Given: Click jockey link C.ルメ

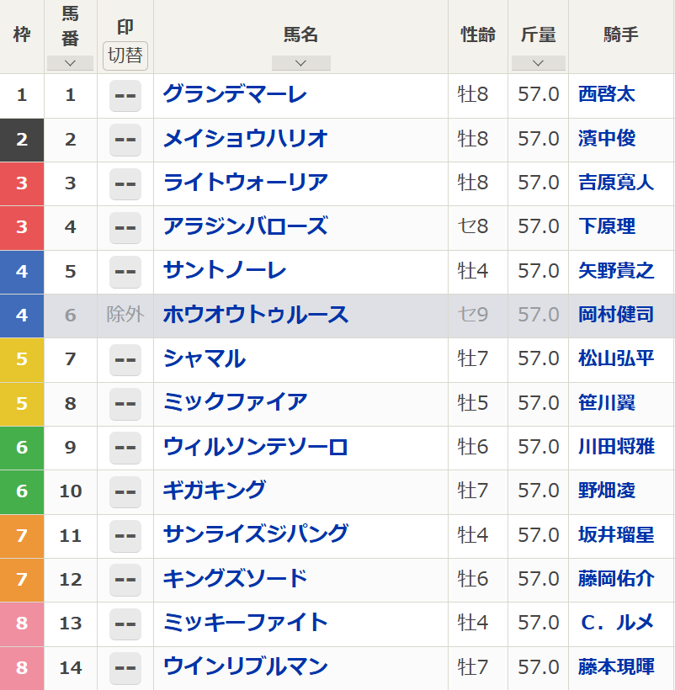Looking at the screenshot, I should [x=617, y=623].
